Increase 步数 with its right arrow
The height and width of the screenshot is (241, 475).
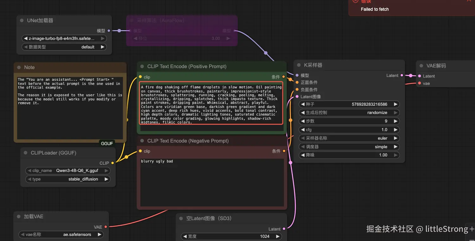pyautogui.click(x=395, y=121)
